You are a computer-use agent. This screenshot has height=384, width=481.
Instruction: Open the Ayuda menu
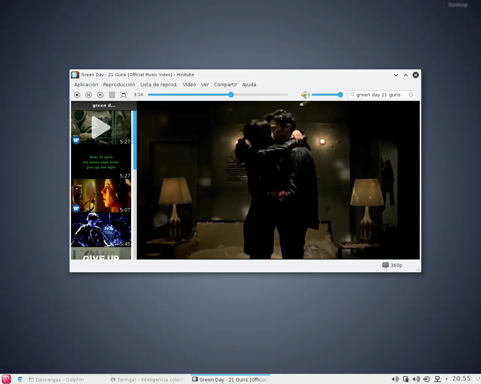[x=249, y=85]
